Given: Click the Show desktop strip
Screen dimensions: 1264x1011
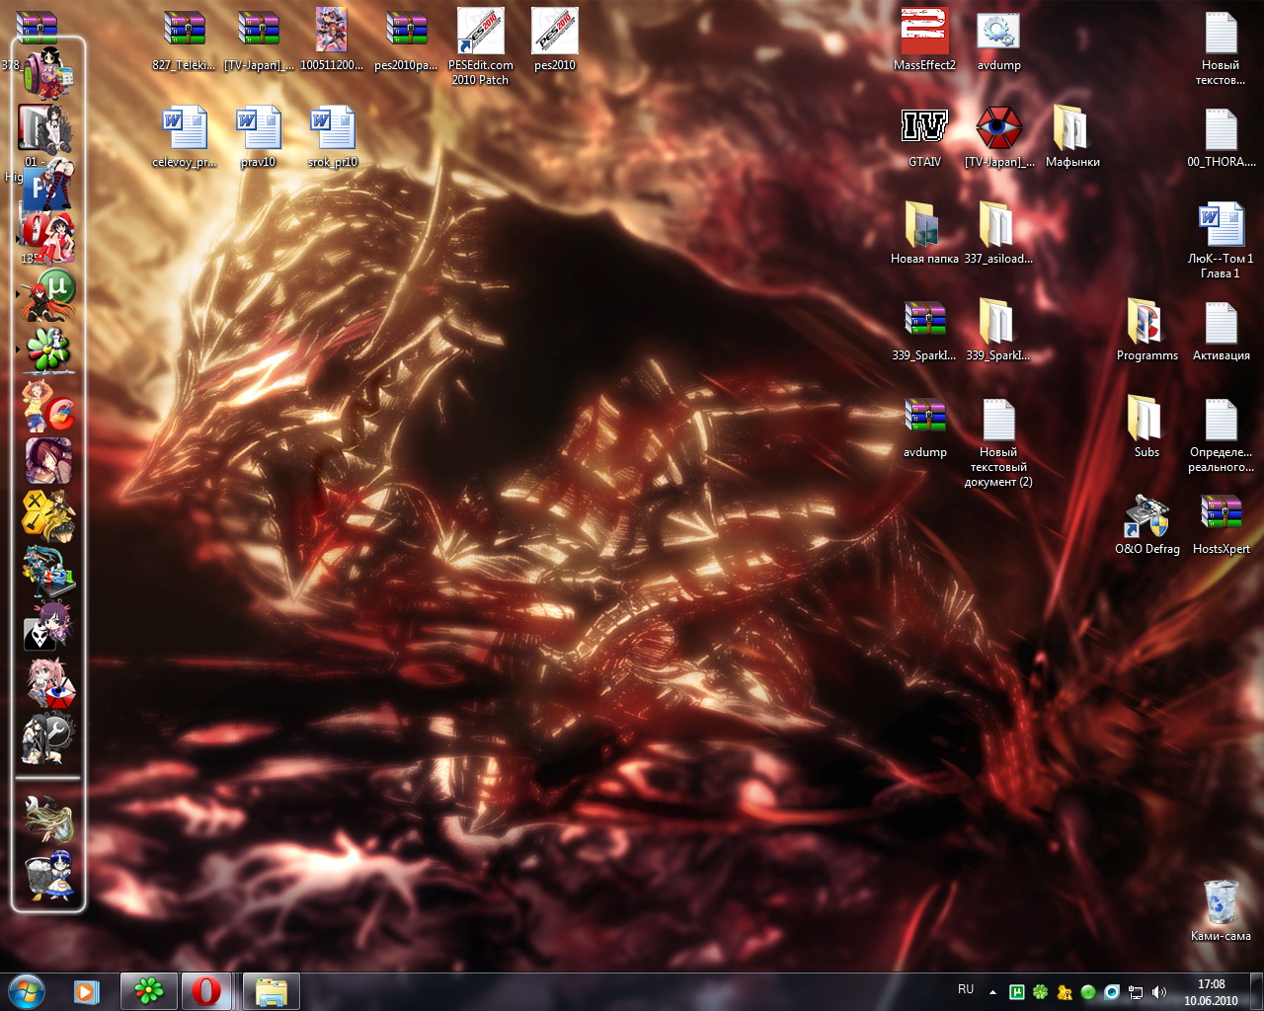Looking at the screenshot, I should pyautogui.click(x=1256, y=991).
